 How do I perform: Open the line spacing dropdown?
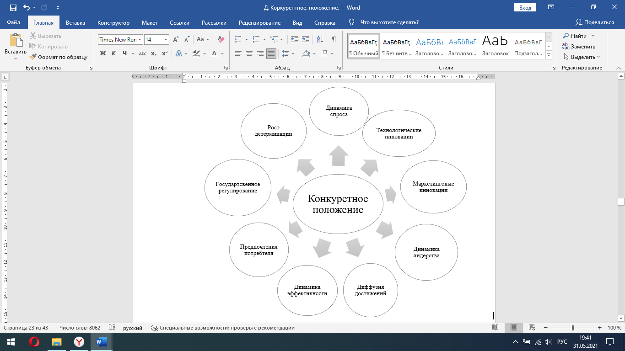(293, 53)
